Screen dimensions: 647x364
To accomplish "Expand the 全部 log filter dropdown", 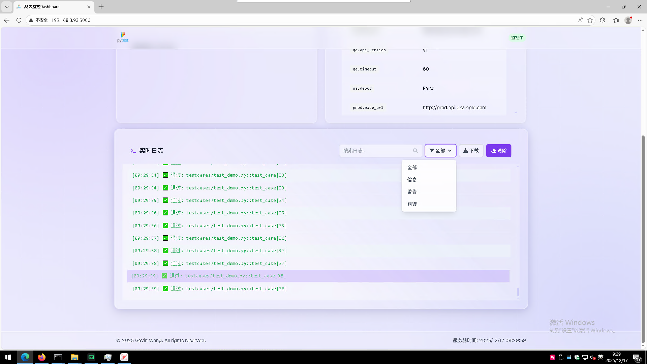I will point(440,151).
